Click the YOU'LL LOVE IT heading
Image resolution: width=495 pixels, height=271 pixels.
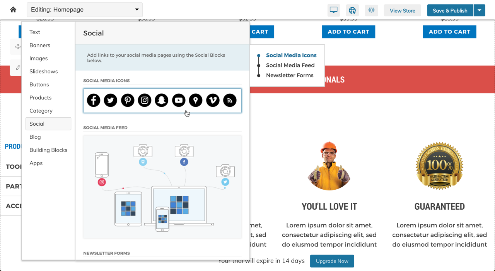click(x=329, y=207)
